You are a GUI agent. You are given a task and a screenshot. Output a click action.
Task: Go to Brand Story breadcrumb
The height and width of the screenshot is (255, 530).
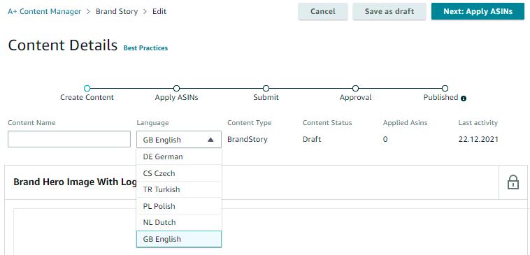tap(117, 11)
